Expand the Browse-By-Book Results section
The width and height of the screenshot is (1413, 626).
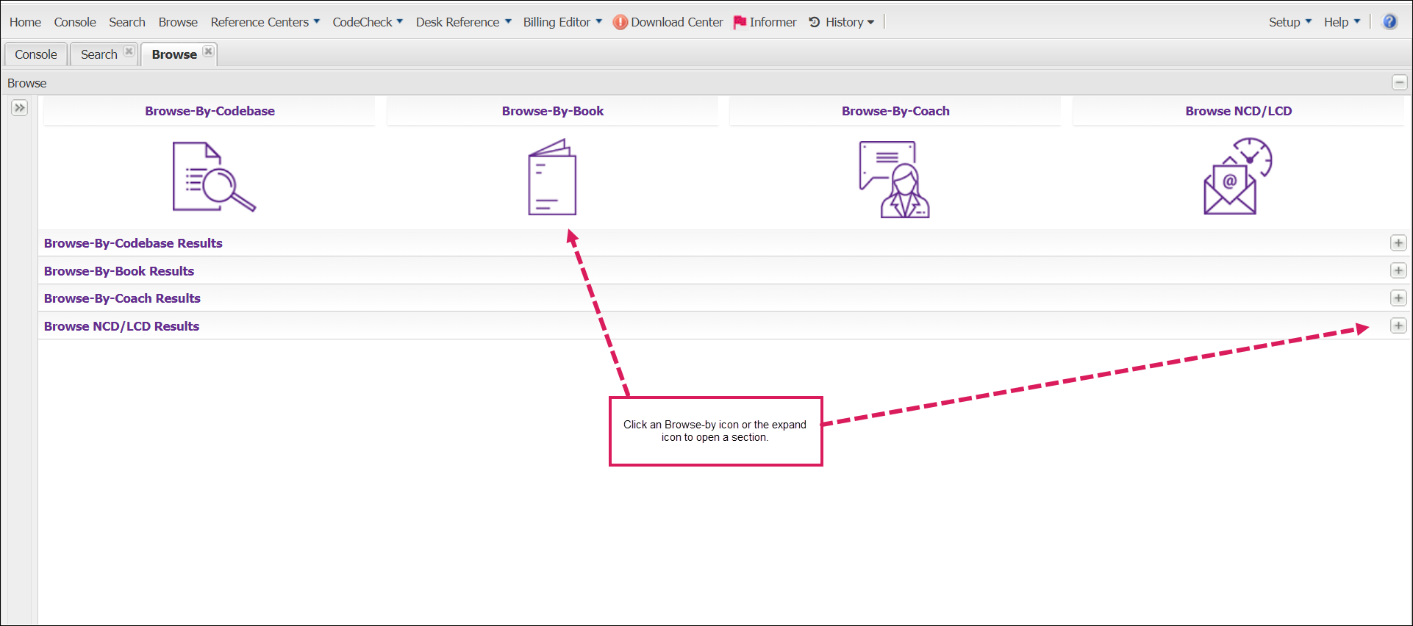1398,271
